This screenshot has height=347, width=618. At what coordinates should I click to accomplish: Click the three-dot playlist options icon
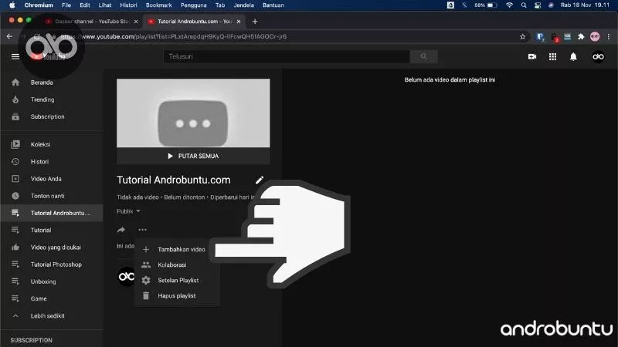[x=142, y=230]
